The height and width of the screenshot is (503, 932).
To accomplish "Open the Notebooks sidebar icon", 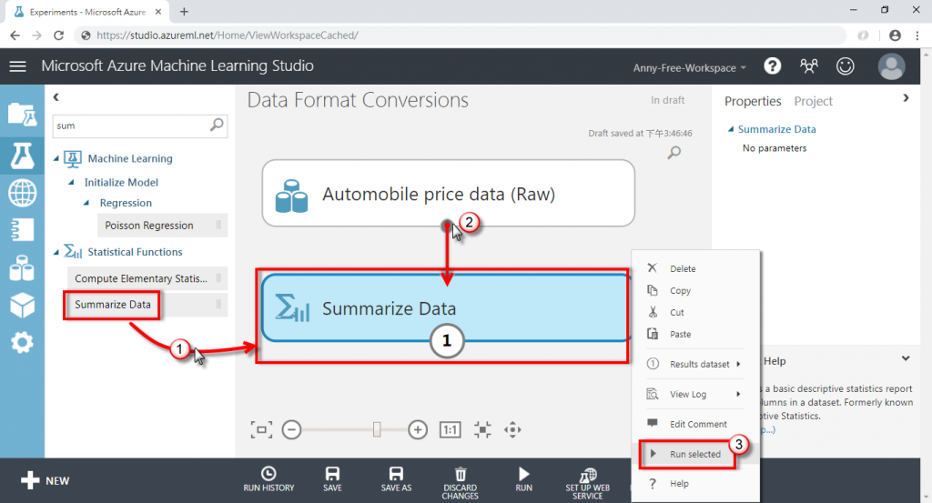I will click(22, 230).
